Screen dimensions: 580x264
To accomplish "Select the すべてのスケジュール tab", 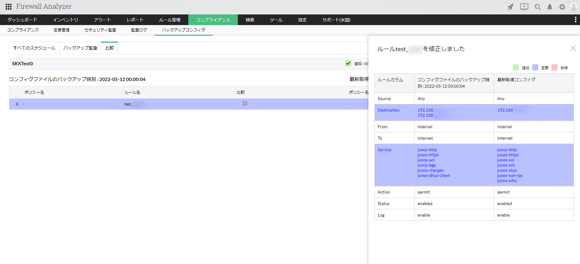I will [34, 48].
